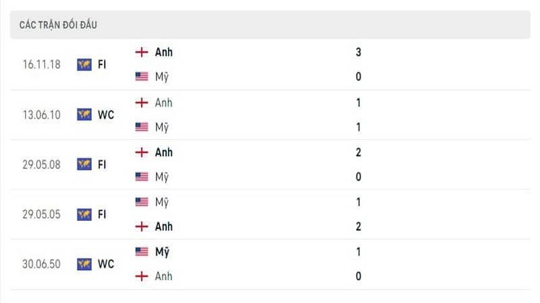540x303 pixels.
Task: Click the FI competition label for 29.05.08
Action: 102,165
